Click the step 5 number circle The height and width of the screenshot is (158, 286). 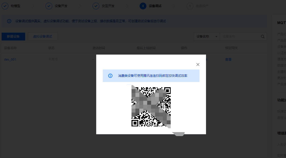tap(190, 6)
